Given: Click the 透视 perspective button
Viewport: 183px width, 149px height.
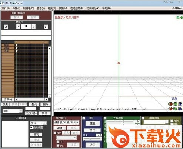Looking at the screenshot, I should coord(92,130).
